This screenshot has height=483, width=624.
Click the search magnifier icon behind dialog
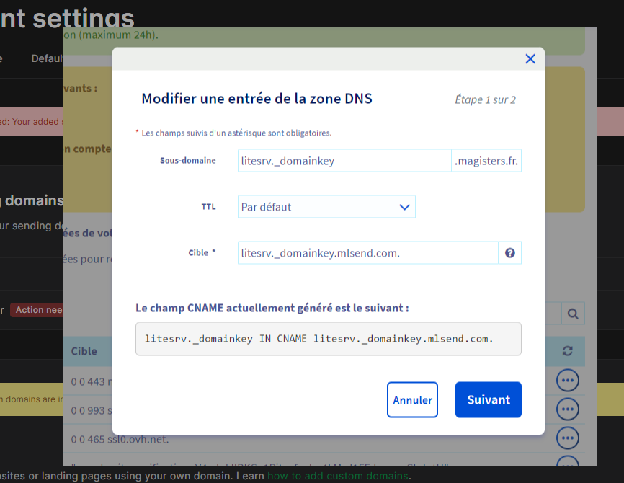[573, 314]
